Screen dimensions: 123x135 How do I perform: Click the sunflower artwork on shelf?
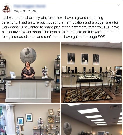click(51, 120)
